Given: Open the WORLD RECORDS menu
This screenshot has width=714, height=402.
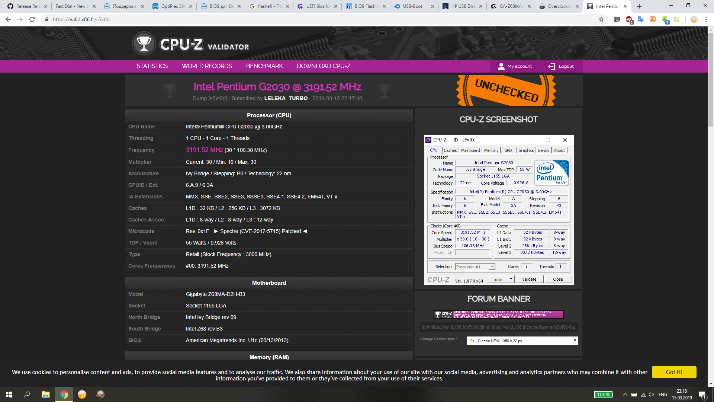Looking at the screenshot, I should pyautogui.click(x=207, y=66).
